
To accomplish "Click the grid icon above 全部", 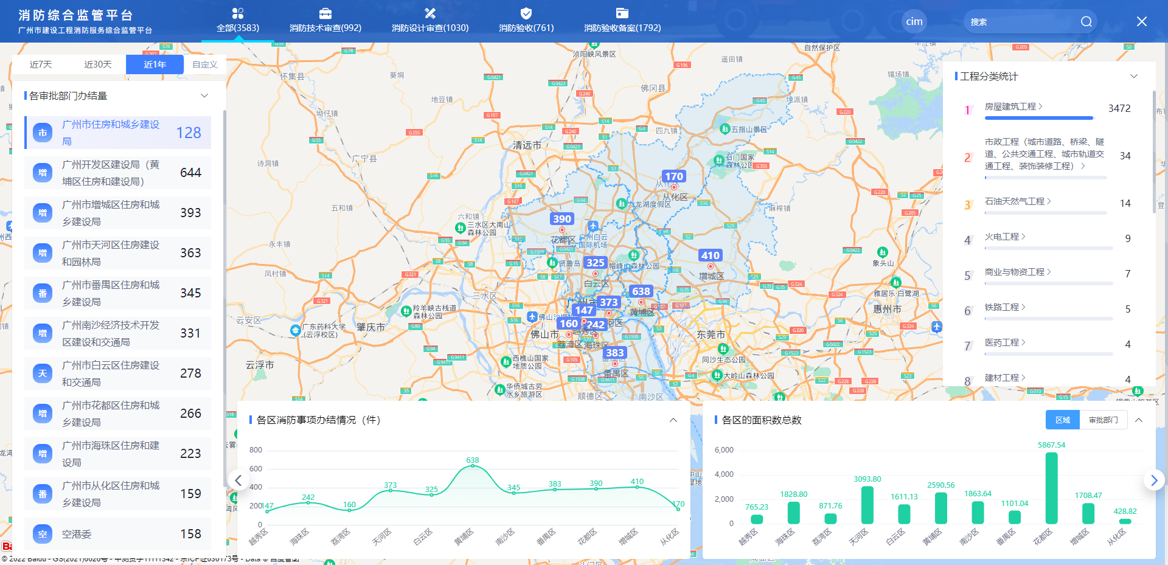I will pos(238,13).
